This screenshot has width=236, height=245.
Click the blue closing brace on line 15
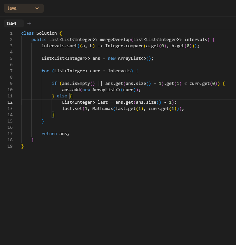[x=43, y=121]
